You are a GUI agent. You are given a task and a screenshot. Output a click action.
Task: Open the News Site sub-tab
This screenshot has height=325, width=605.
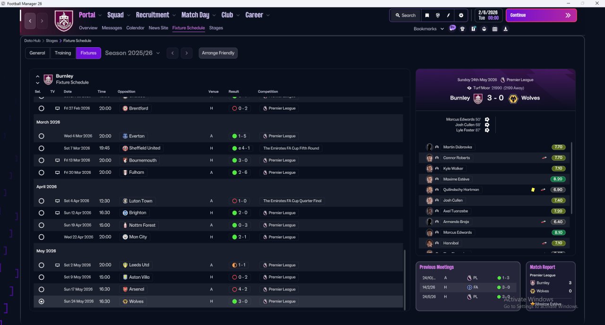click(x=158, y=28)
